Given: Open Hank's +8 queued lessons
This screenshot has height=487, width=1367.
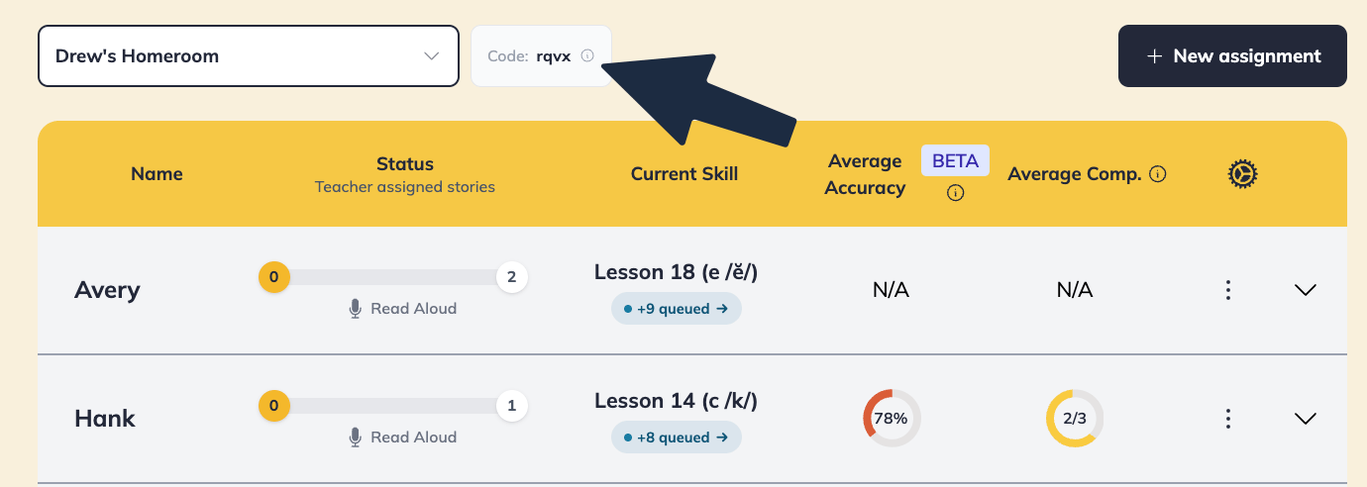Looking at the screenshot, I should click(677, 438).
